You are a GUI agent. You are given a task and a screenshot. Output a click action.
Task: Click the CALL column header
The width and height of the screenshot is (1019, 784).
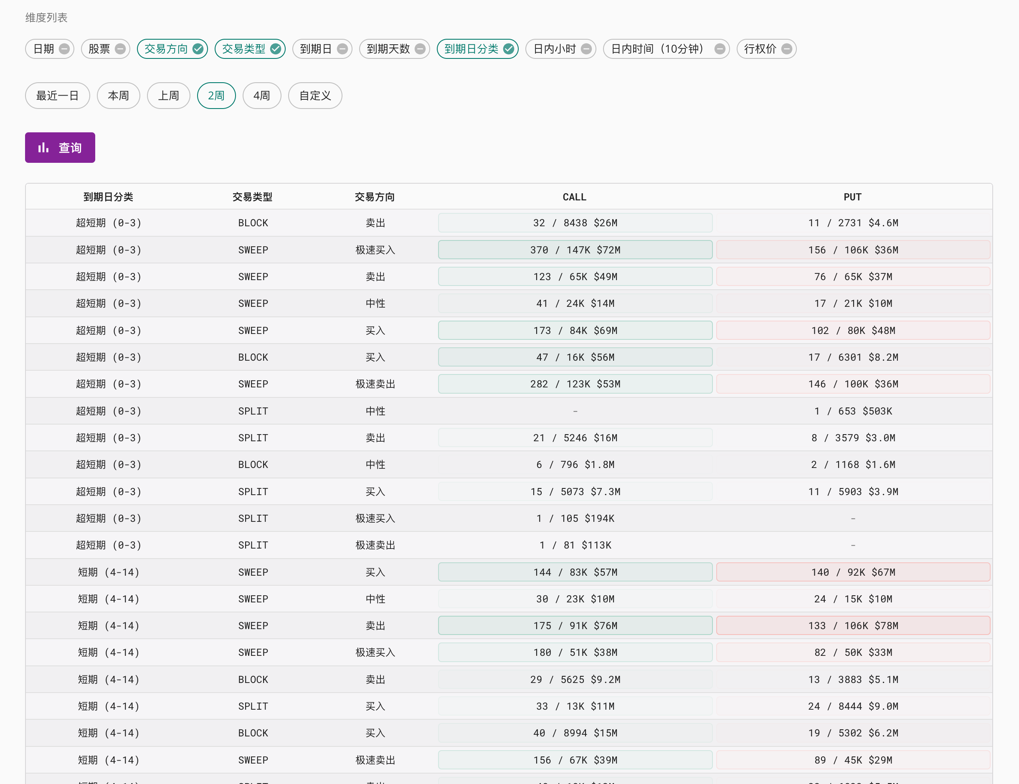574,197
